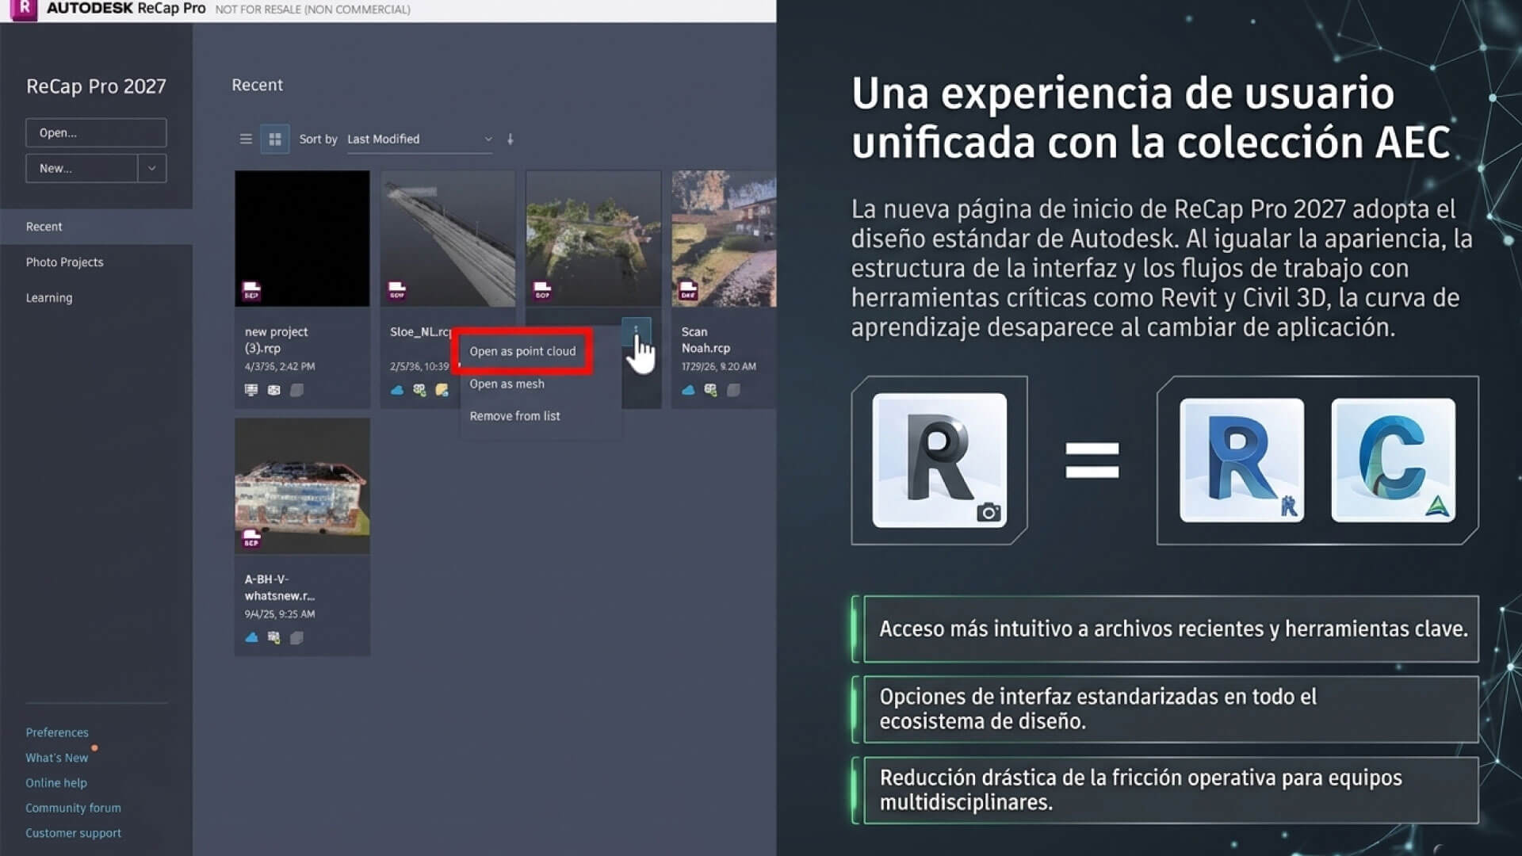
Task: Click RCP file badge on third project thumbnail
Action: click(542, 291)
